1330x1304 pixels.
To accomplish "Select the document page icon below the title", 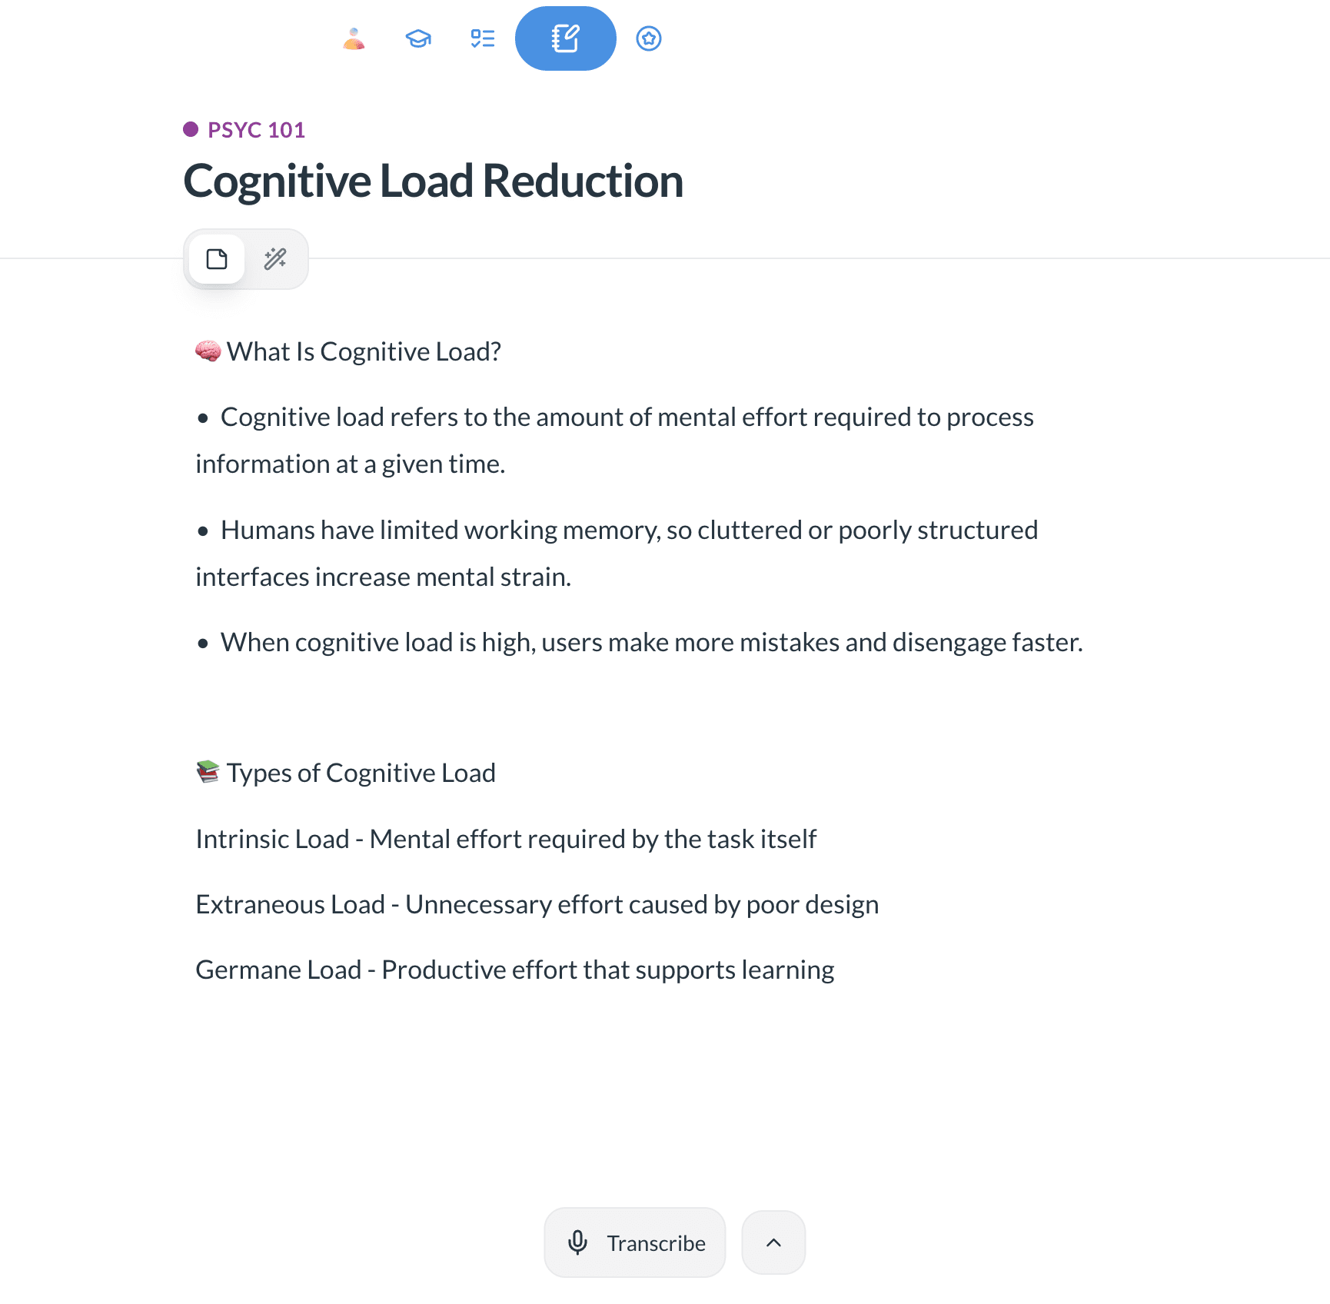I will pyautogui.click(x=216, y=259).
